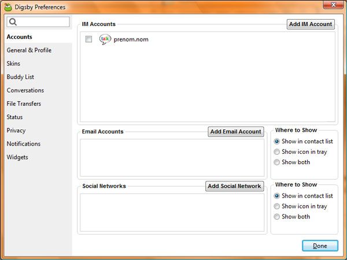
Task: Click the Add IM Account button
Action: (311, 24)
